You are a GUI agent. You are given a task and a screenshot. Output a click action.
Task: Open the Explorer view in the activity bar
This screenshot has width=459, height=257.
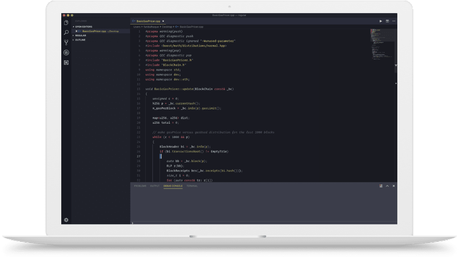(66, 22)
